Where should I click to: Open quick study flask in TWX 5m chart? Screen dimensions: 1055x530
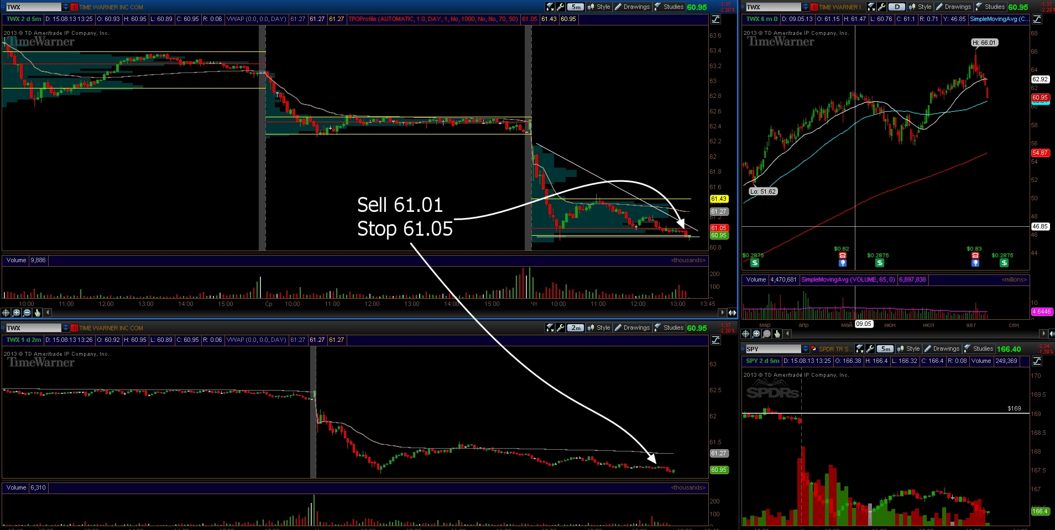click(550, 7)
